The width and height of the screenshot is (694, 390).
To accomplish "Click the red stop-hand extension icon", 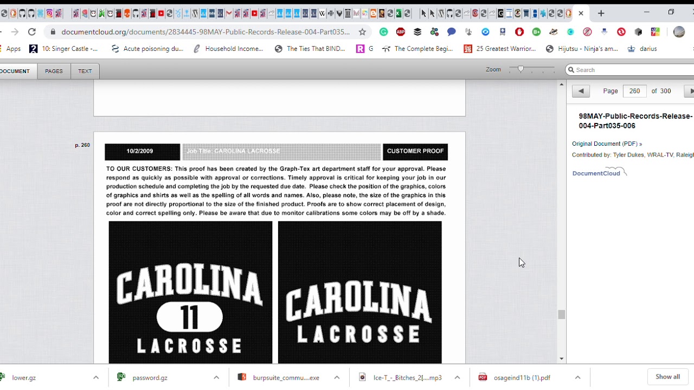I will point(519,32).
